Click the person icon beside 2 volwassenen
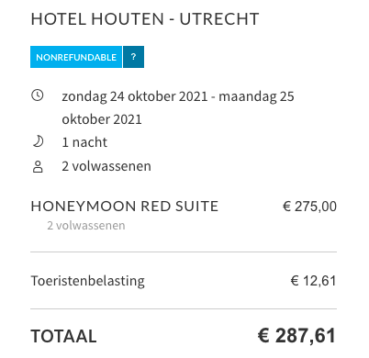The width and height of the screenshot is (369, 358). 38,167
